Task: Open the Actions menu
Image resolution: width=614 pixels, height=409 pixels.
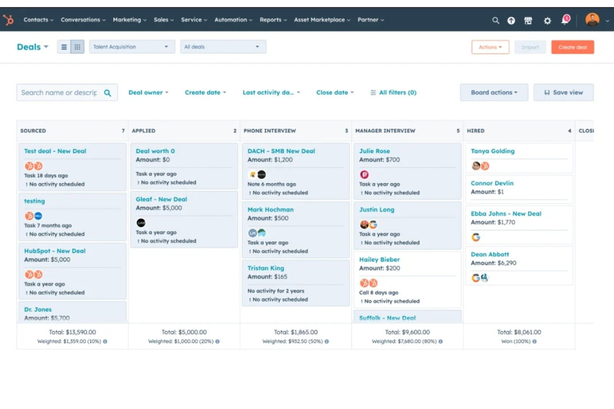Action: coord(490,47)
